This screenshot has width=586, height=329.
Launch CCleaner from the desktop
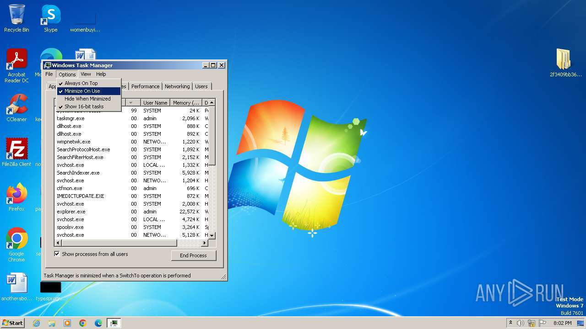[x=16, y=108]
